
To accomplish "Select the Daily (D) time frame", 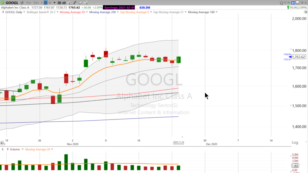I will click(x=46, y=3).
